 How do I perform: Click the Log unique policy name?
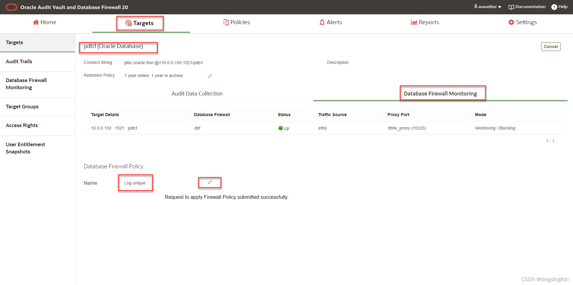pyautogui.click(x=135, y=183)
